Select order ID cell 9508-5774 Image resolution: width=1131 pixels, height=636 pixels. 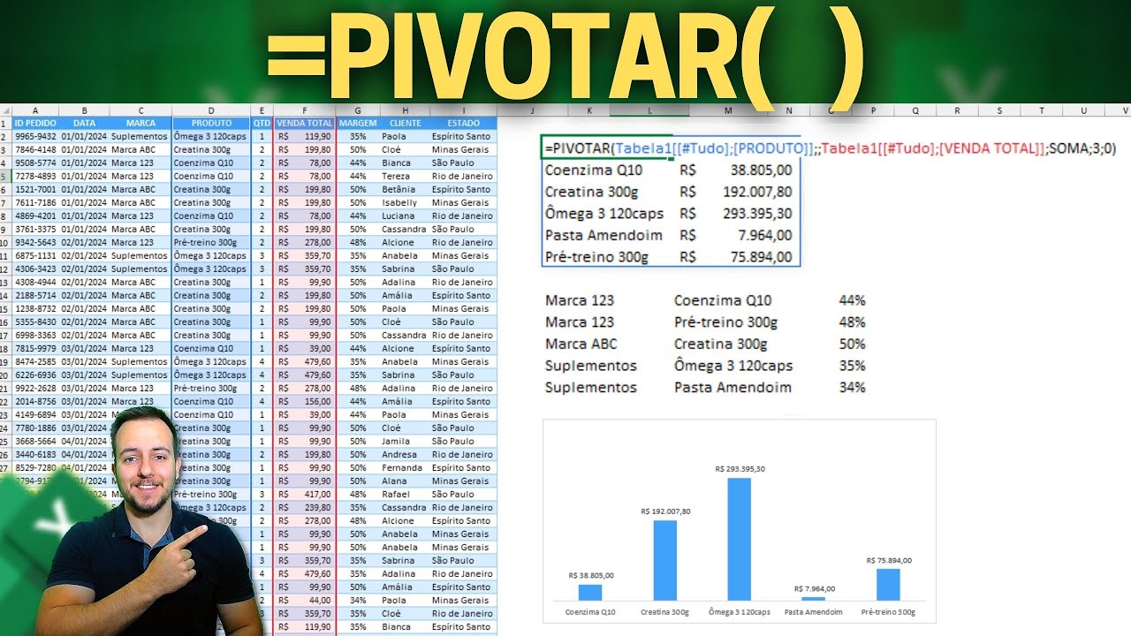35,163
